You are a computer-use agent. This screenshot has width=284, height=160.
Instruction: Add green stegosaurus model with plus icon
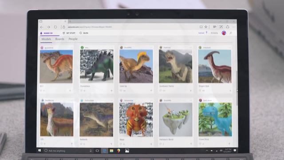click(x=111, y=90)
